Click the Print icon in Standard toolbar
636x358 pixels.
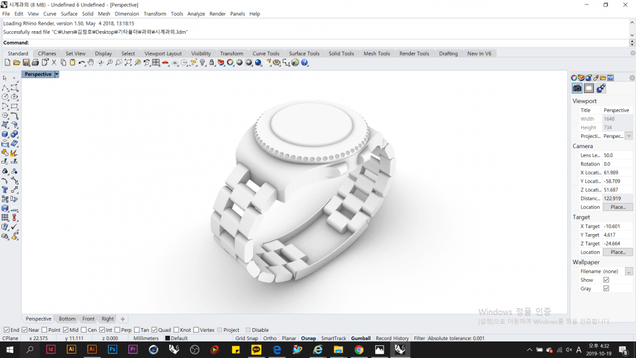click(x=35, y=63)
